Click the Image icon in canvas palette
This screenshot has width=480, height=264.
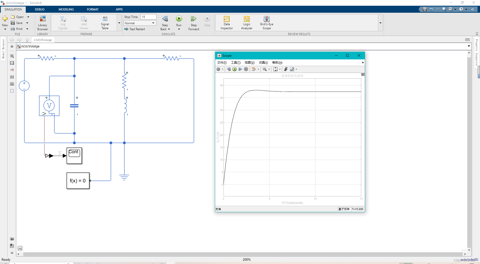coord(12,84)
